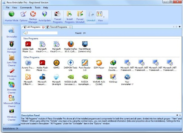Select DAEMON Tools Lite
Screen dimensions: 183x133
70,65
